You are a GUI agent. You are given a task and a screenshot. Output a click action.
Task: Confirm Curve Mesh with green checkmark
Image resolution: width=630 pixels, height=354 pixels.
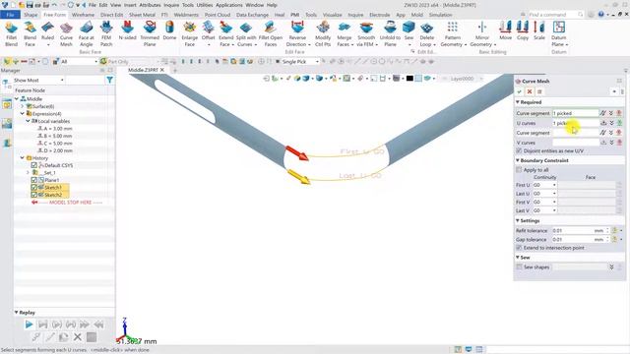point(520,91)
